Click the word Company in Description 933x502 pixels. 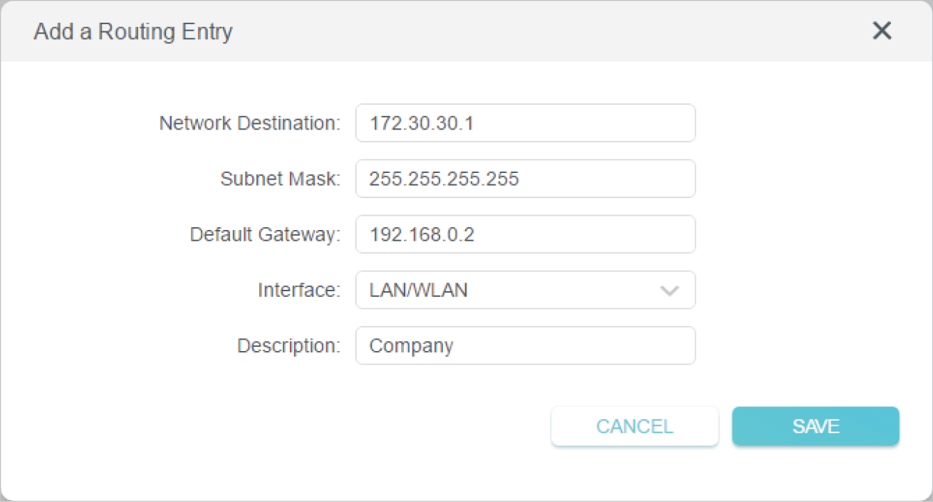coord(411,346)
